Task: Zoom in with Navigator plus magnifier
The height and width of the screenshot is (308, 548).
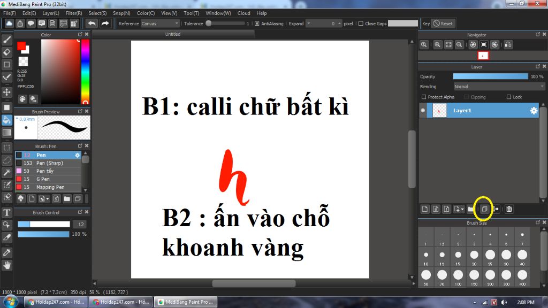Action: coord(437,45)
